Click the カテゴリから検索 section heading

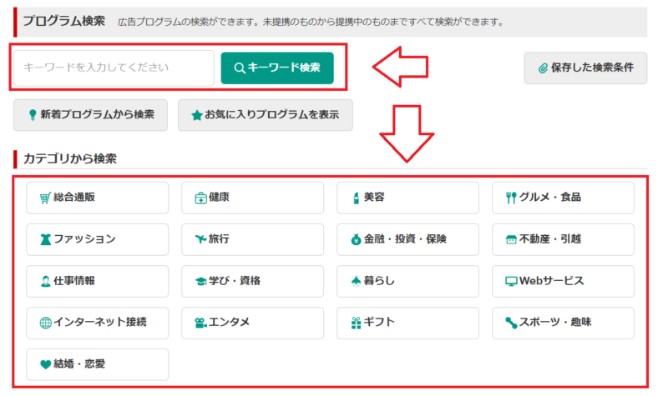click(70, 158)
